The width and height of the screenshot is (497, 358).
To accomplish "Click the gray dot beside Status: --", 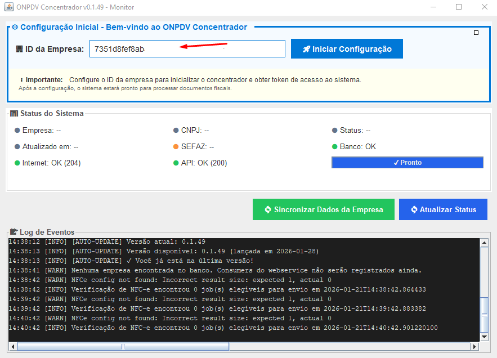I will coord(334,131).
